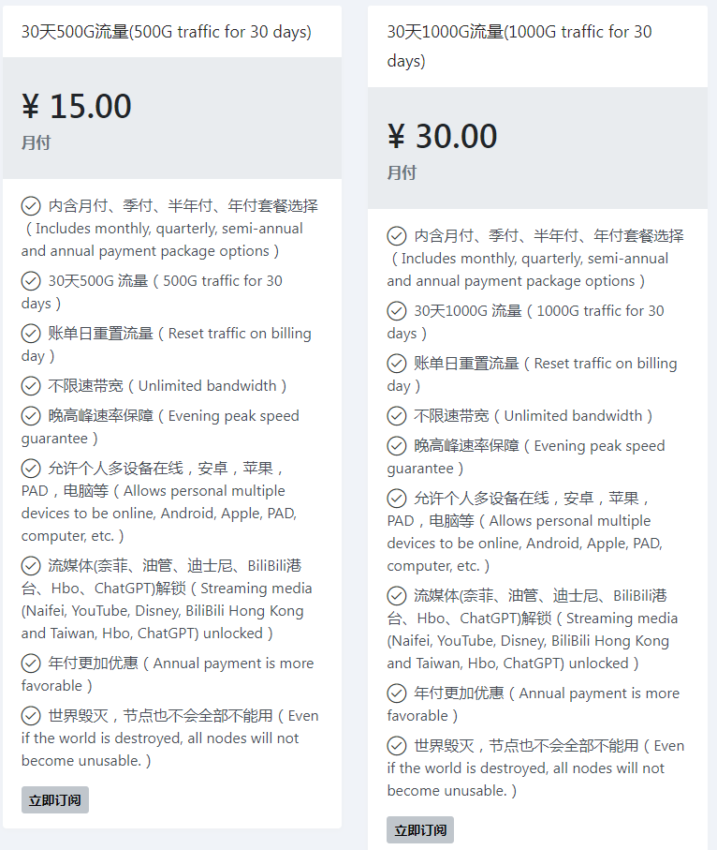
Task: Click the check icon beside 30天500G 流量 feature
Action: tap(31, 281)
